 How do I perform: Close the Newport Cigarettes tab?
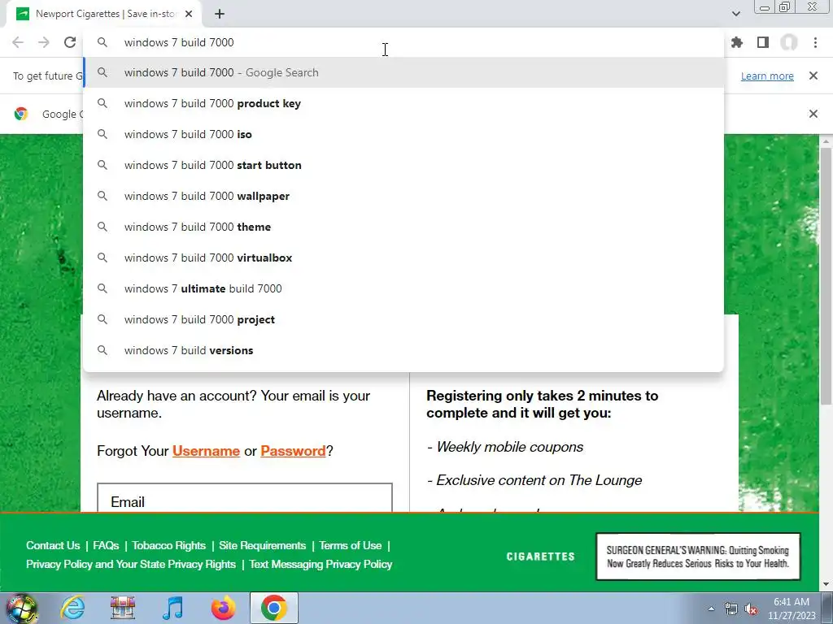coord(189,15)
